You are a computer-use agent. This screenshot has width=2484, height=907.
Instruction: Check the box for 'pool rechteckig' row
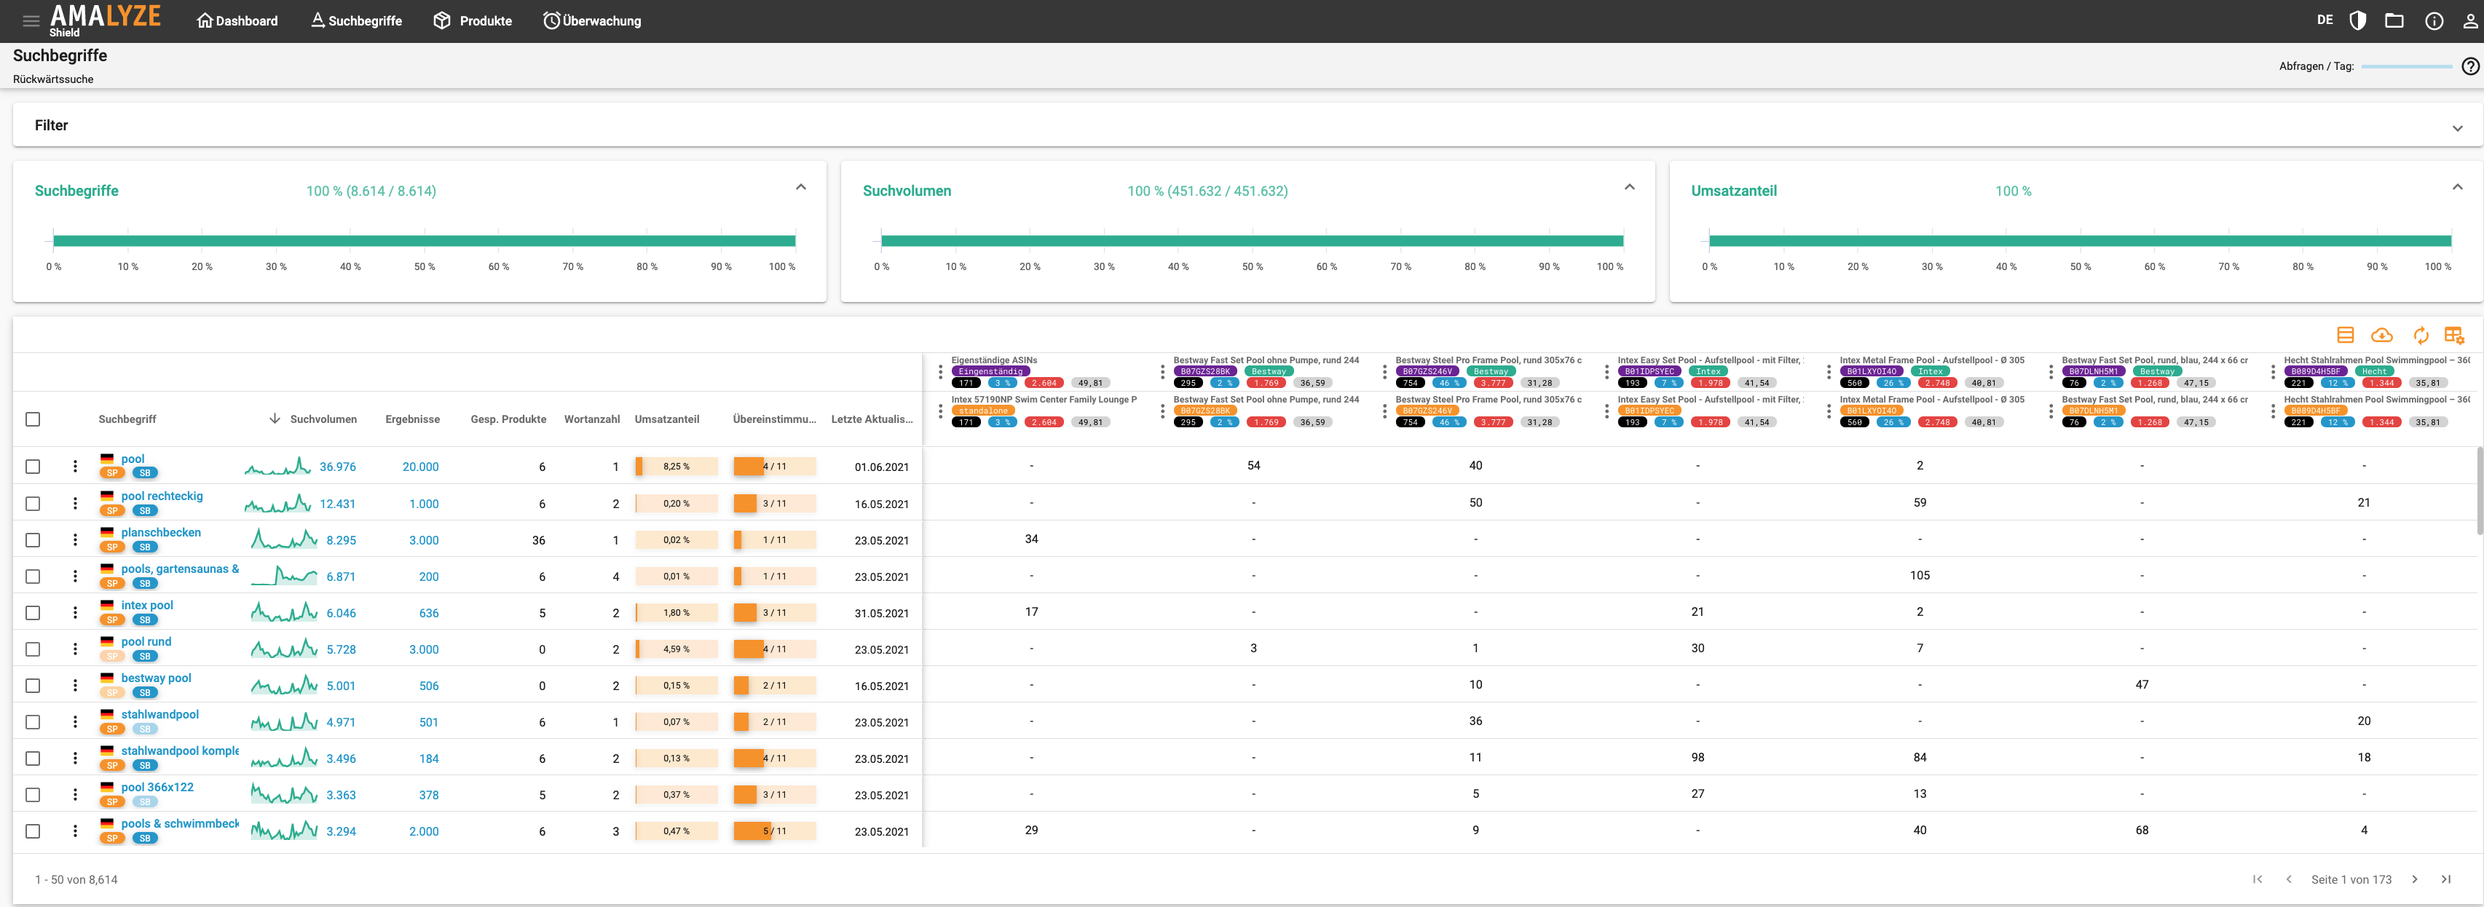[33, 503]
